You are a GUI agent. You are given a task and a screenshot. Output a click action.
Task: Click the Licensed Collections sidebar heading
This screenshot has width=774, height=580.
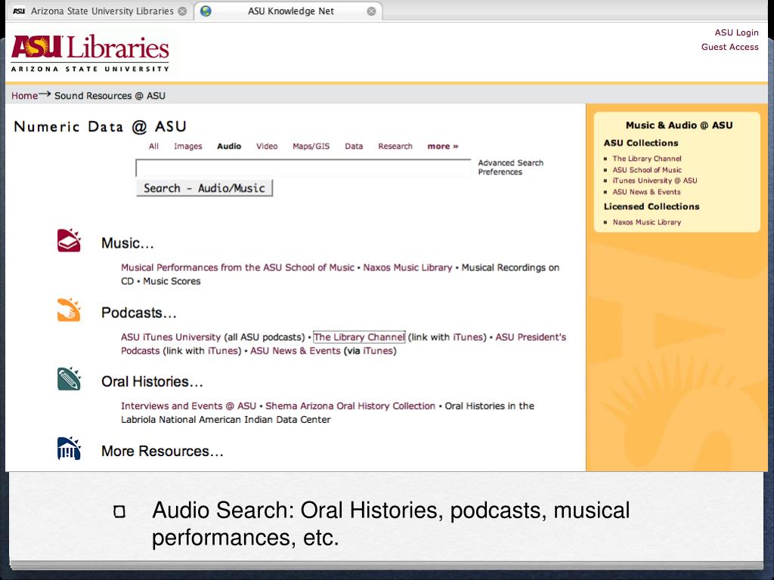(x=651, y=207)
